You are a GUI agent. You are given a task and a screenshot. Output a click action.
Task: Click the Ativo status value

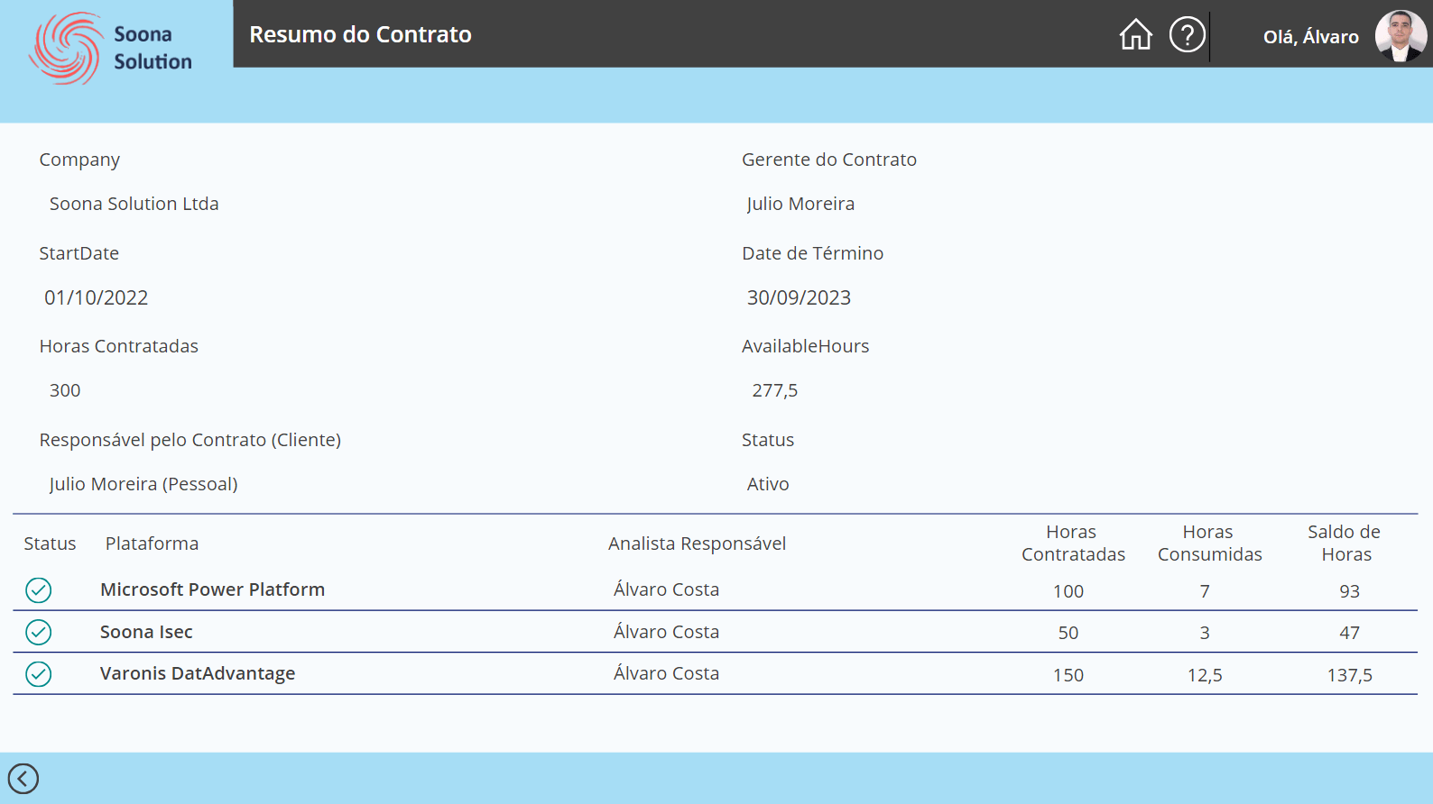(768, 484)
